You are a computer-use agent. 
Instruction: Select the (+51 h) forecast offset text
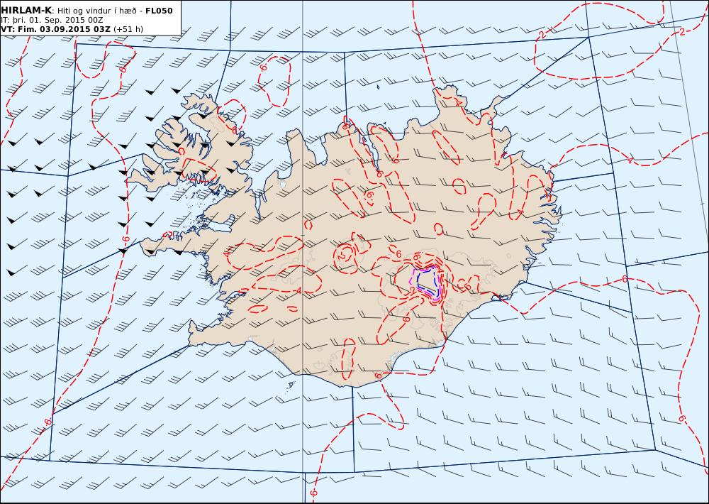(128, 29)
